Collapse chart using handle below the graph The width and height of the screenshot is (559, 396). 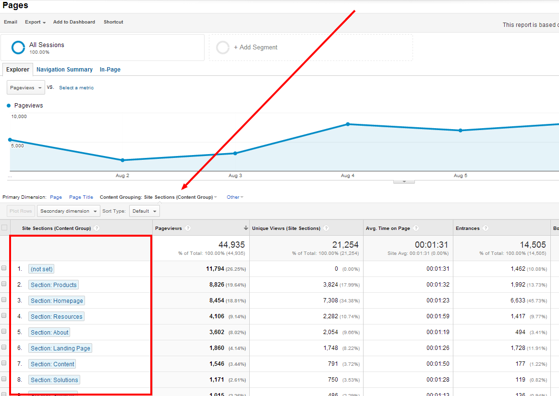tap(404, 182)
